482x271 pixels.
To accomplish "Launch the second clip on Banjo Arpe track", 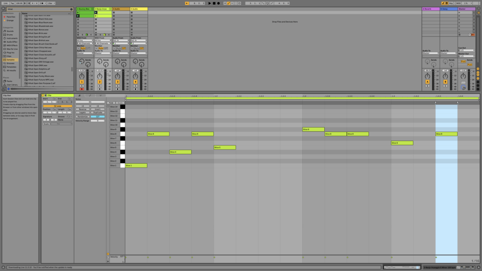I will pos(96,16).
